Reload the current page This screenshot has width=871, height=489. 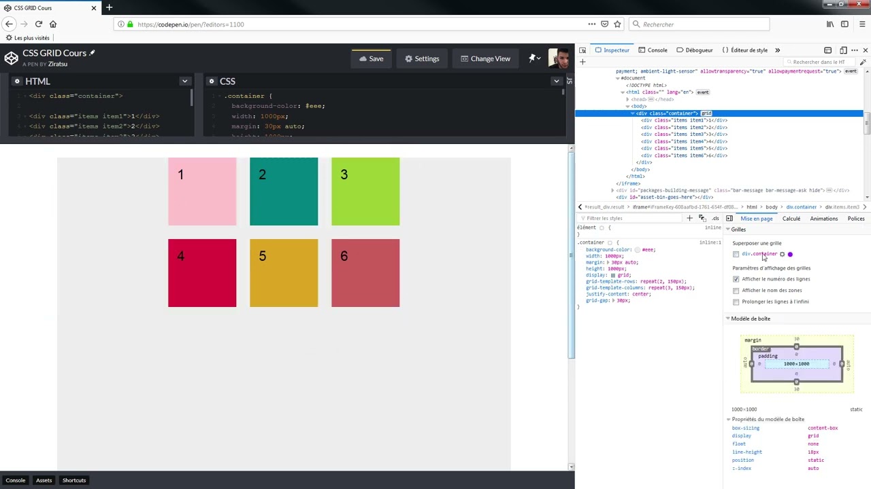[38, 24]
